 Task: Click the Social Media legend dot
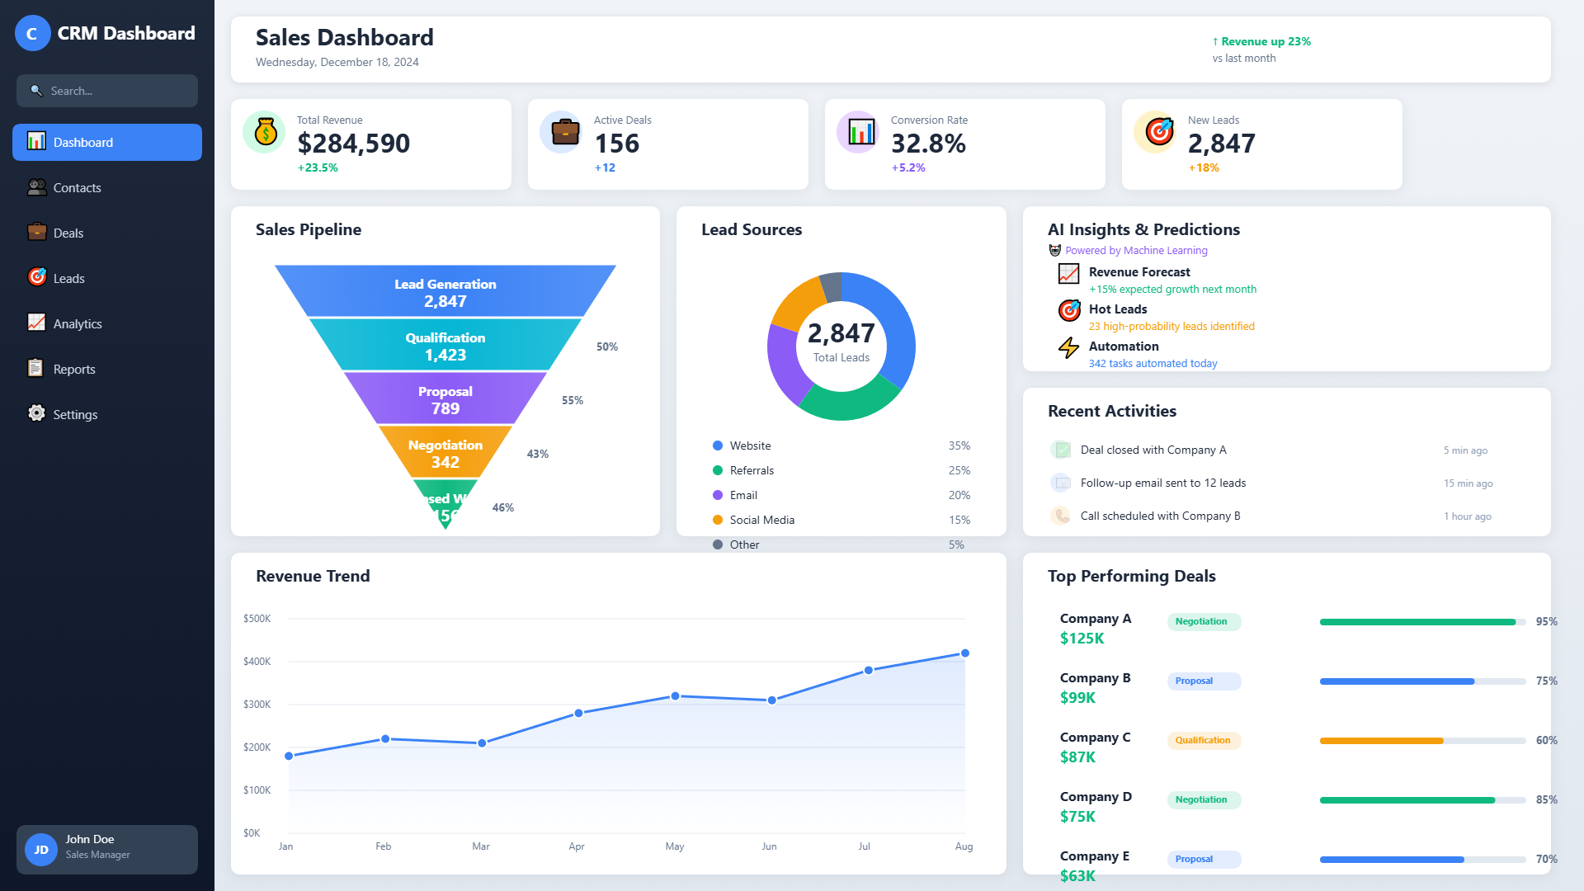[x=718, y=520]
